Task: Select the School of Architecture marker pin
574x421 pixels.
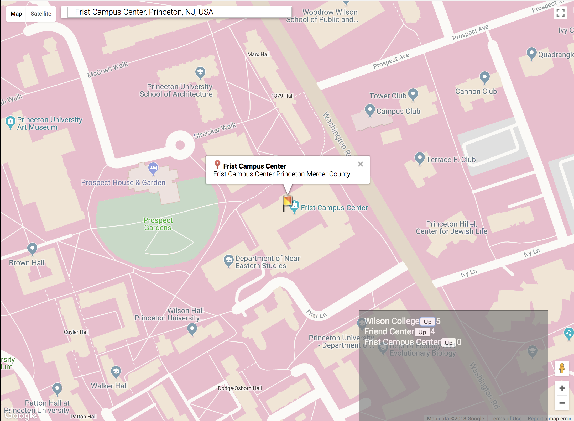Action: click(x=200, y=72)
